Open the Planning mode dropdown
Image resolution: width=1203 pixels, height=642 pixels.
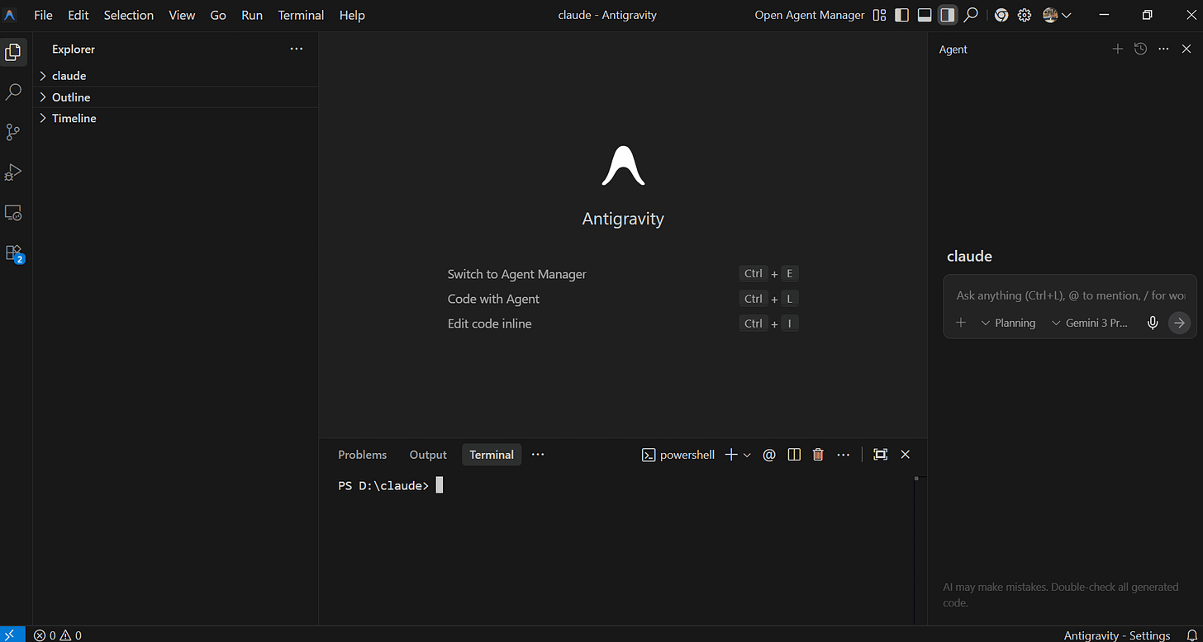(1008, 323)
